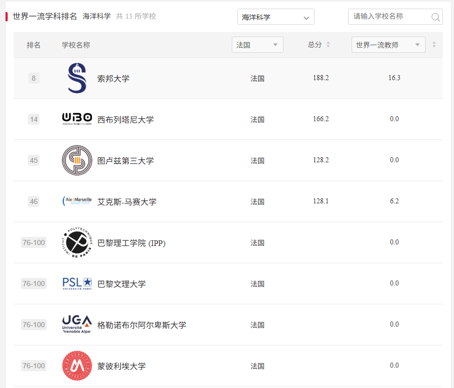The width and height of the screenshot is (454, 388).
Task: Click the UGA Grenoble Alpes logo
Action: click(77, 323)
